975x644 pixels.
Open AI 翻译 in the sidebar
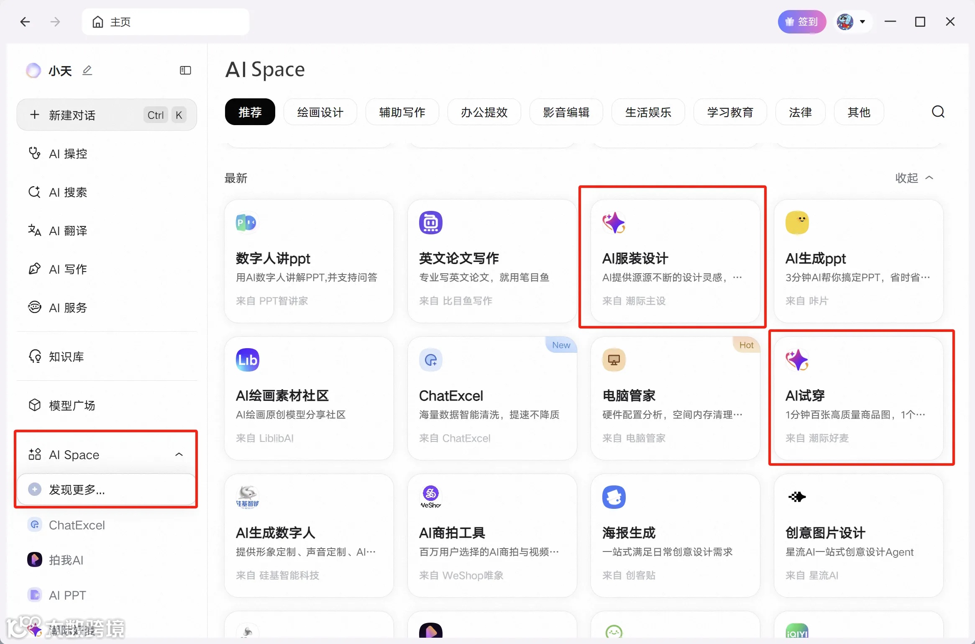click(68, 231)
